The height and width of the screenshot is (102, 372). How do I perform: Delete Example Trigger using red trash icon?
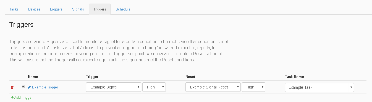click(12, 87)
